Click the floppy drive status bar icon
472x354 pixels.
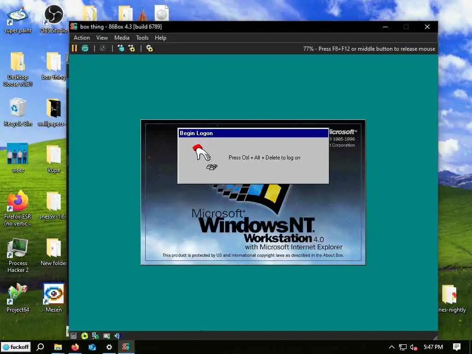click(x=73, y=336)
